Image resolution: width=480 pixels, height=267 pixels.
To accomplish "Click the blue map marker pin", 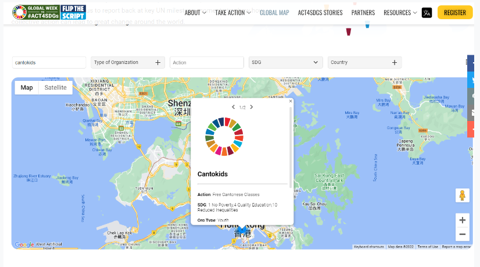I will (x=242, y=230).
